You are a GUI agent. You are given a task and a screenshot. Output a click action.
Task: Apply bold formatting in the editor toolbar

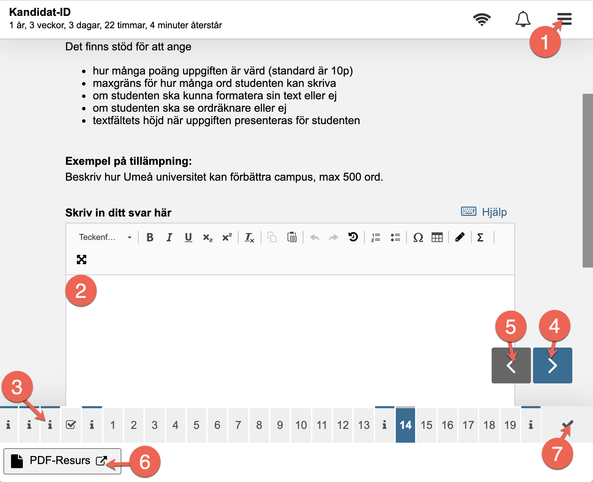(x=150, y=237)
